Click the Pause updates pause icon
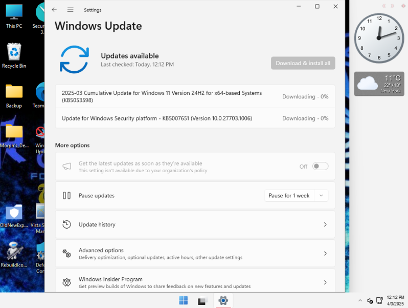The height and width of the screenshot is (308, 408). [x=66, y=195]
